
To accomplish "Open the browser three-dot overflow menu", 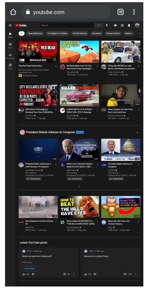I will pos(134,12).
